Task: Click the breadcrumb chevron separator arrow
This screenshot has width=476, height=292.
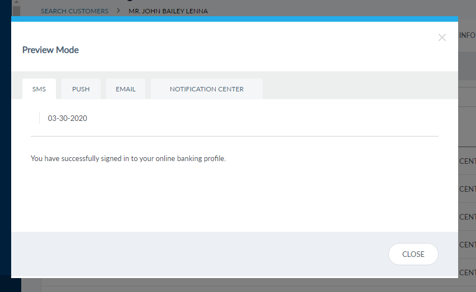Action: [x=118, y=11]
